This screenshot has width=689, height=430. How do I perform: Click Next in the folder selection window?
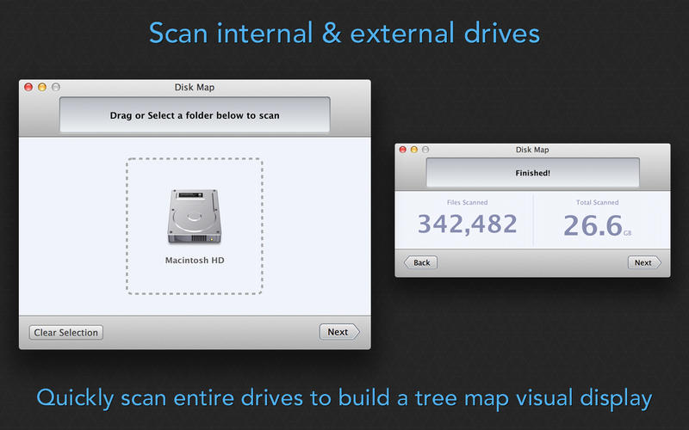(x=339, y=332)
